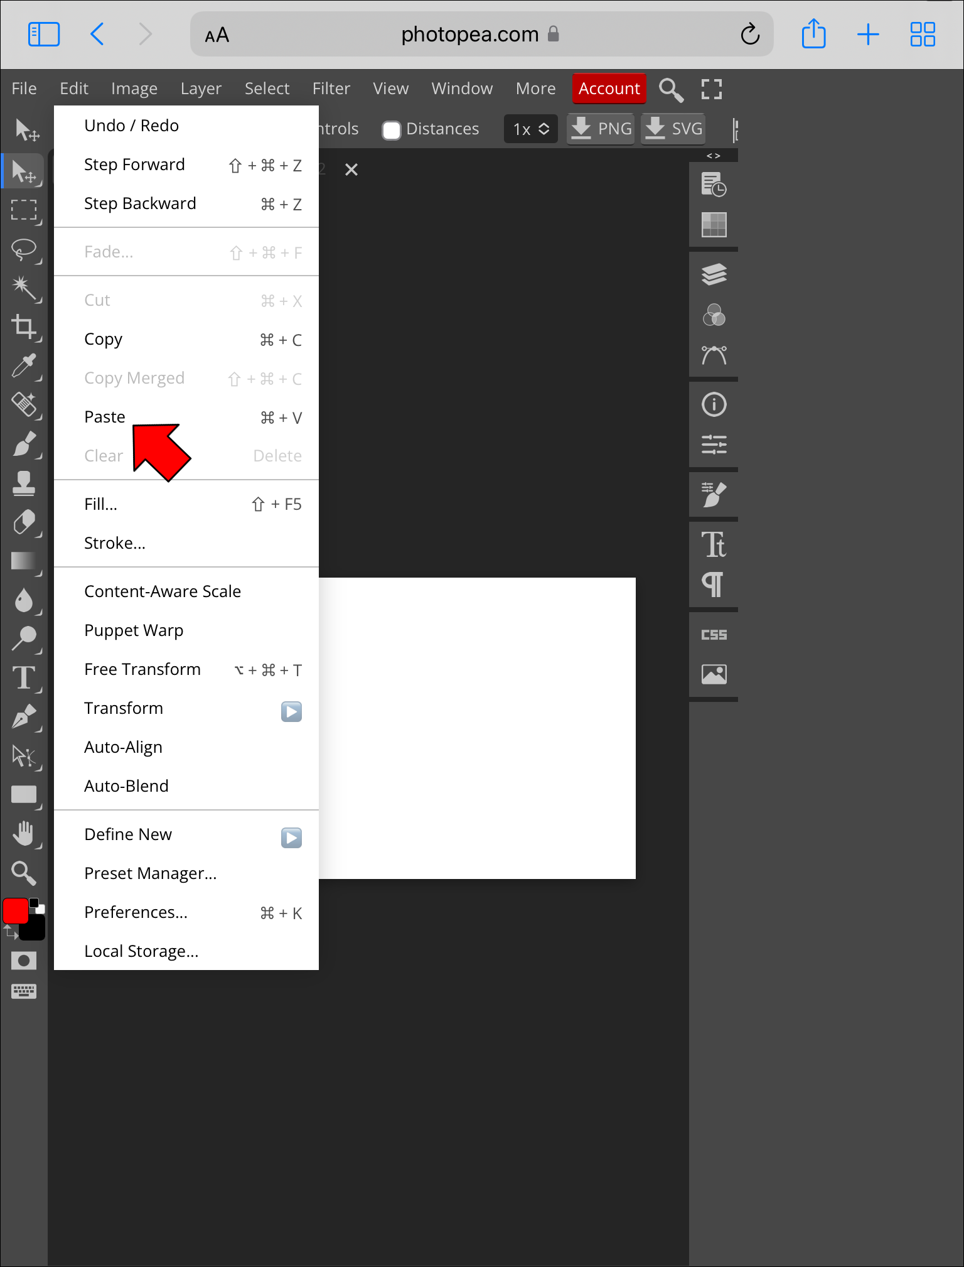Select the Zoom tool in toolbar

tap(24, 873)
